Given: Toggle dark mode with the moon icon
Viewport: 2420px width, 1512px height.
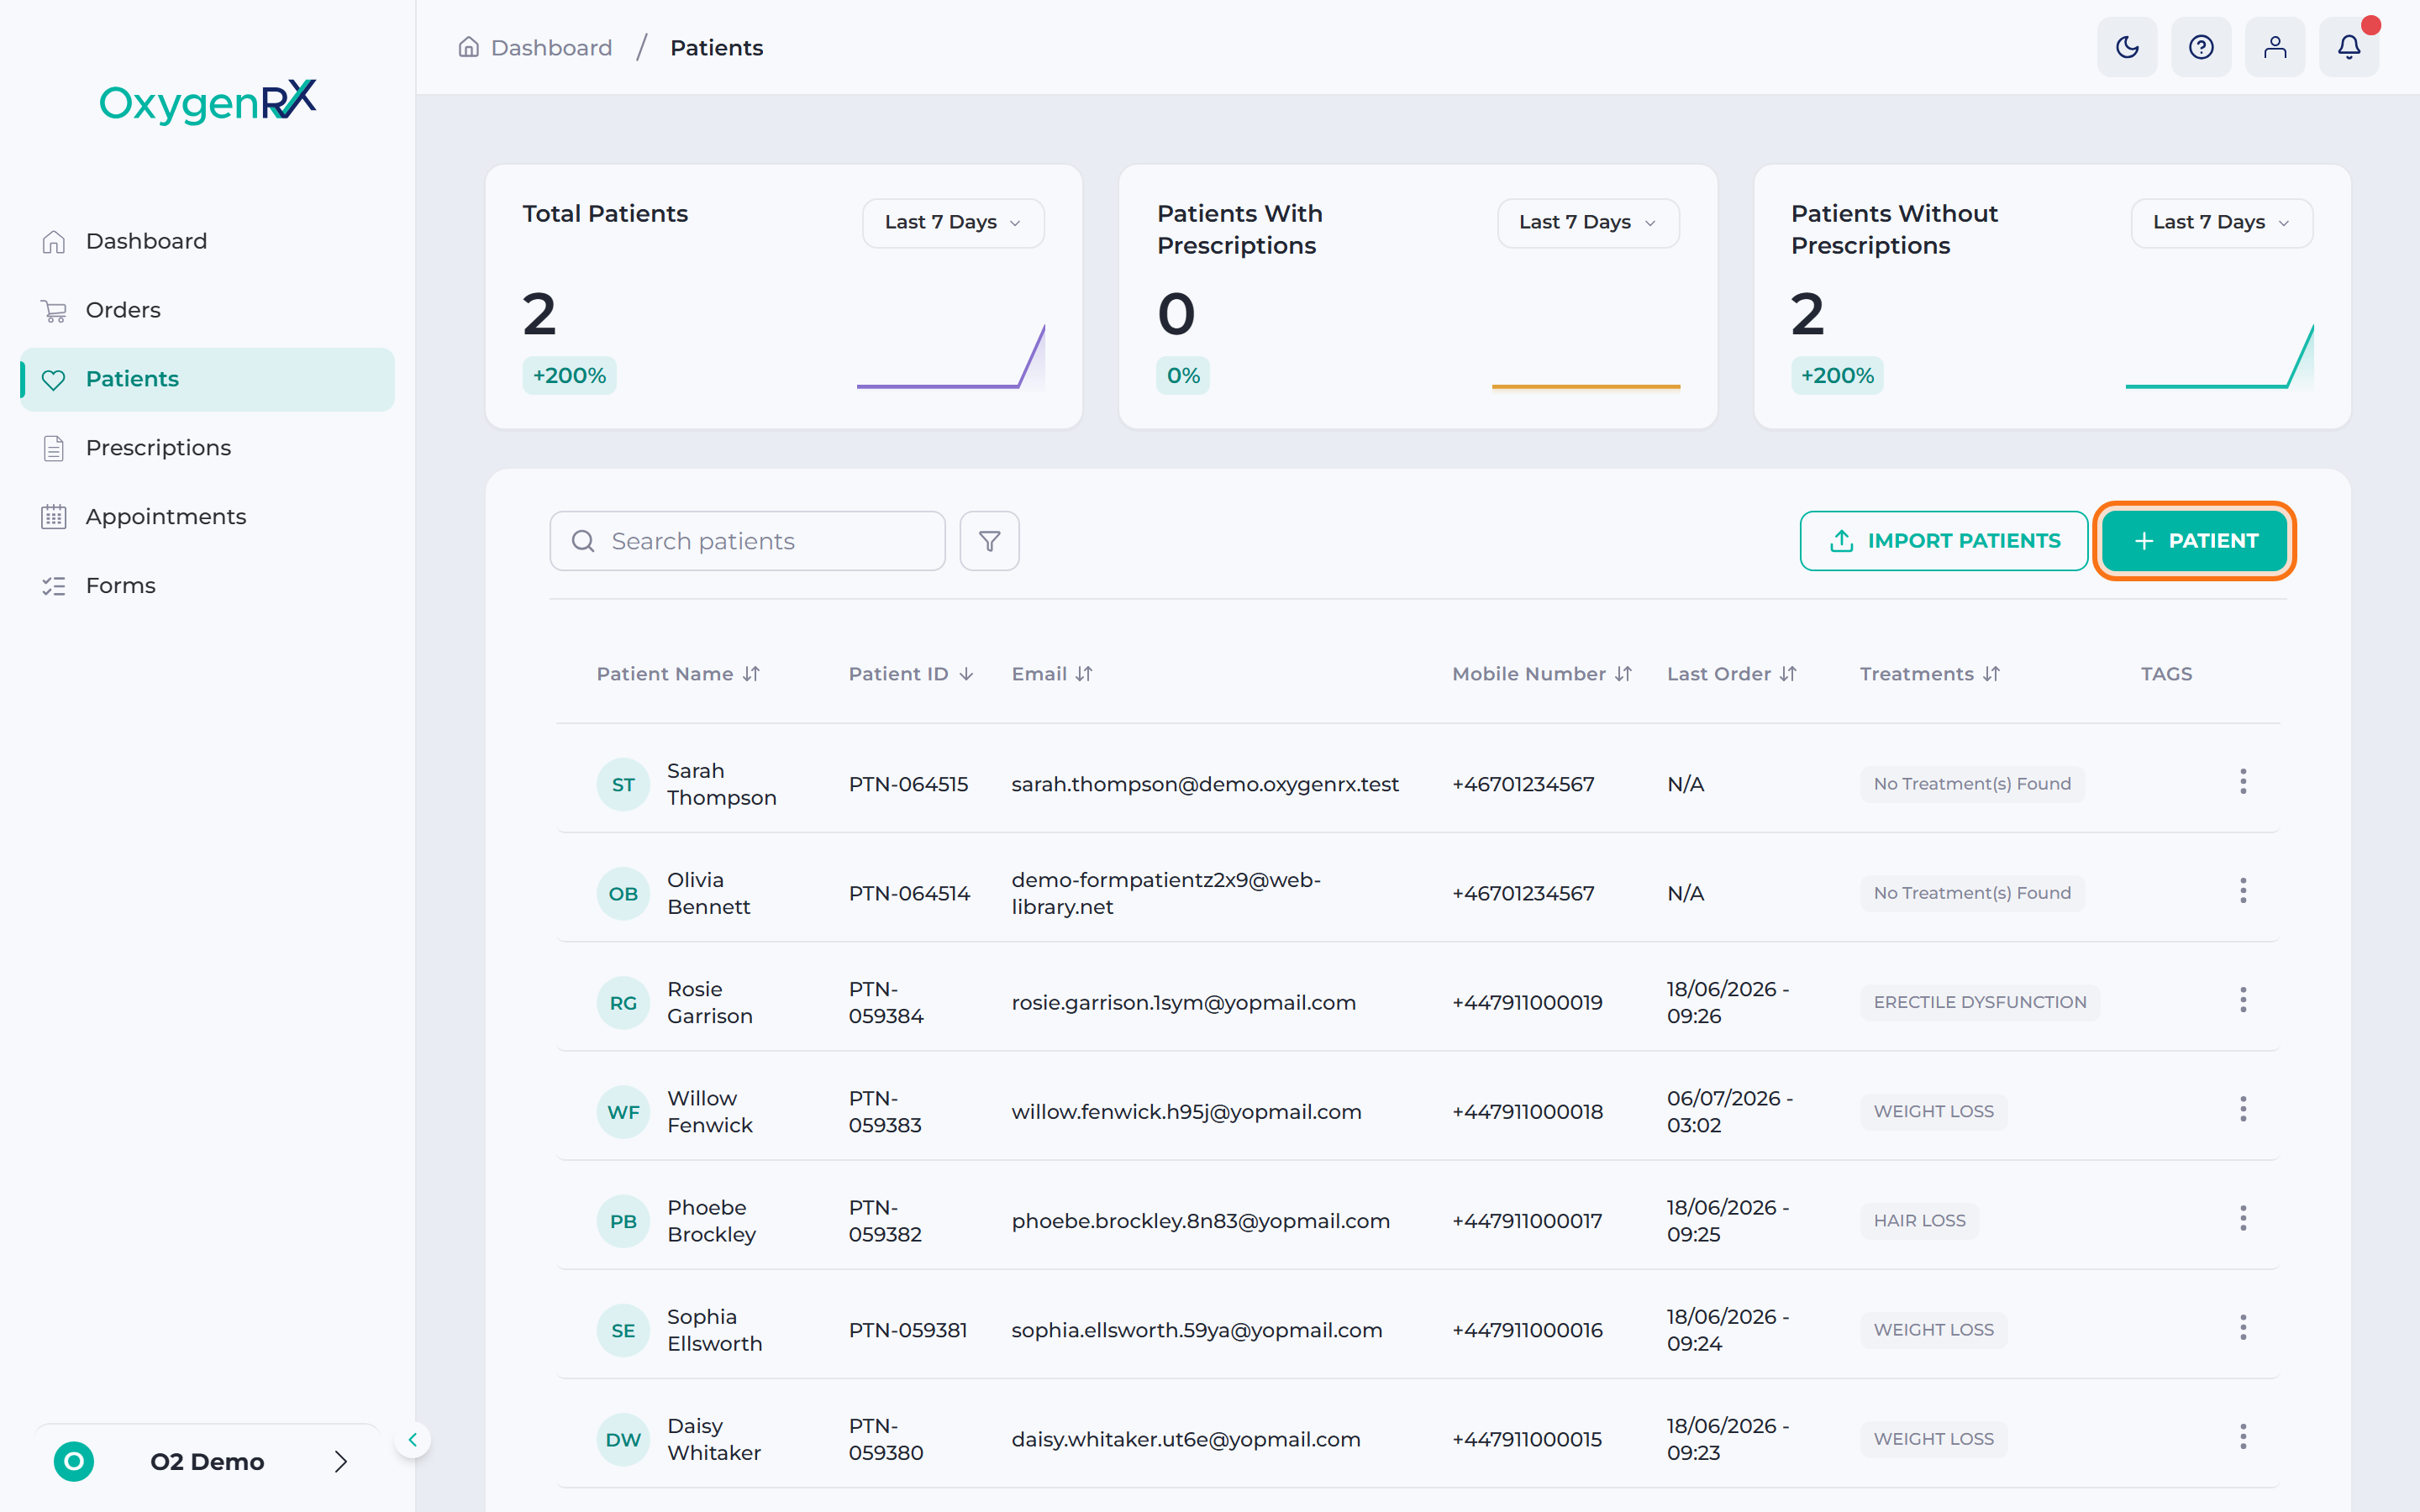Looking at the screenshot, I should (x=2127, y=47).
